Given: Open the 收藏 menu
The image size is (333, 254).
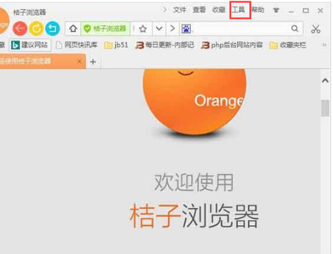Looking at the screenshot, I should pyautogui.click(x=219, y=10).
